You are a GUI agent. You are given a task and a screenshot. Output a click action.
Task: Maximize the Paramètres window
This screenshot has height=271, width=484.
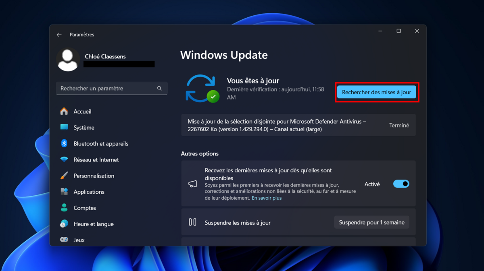pyautogui.click(x=398, y=31)
